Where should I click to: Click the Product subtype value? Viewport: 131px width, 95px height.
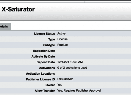[x=63, y=45]
